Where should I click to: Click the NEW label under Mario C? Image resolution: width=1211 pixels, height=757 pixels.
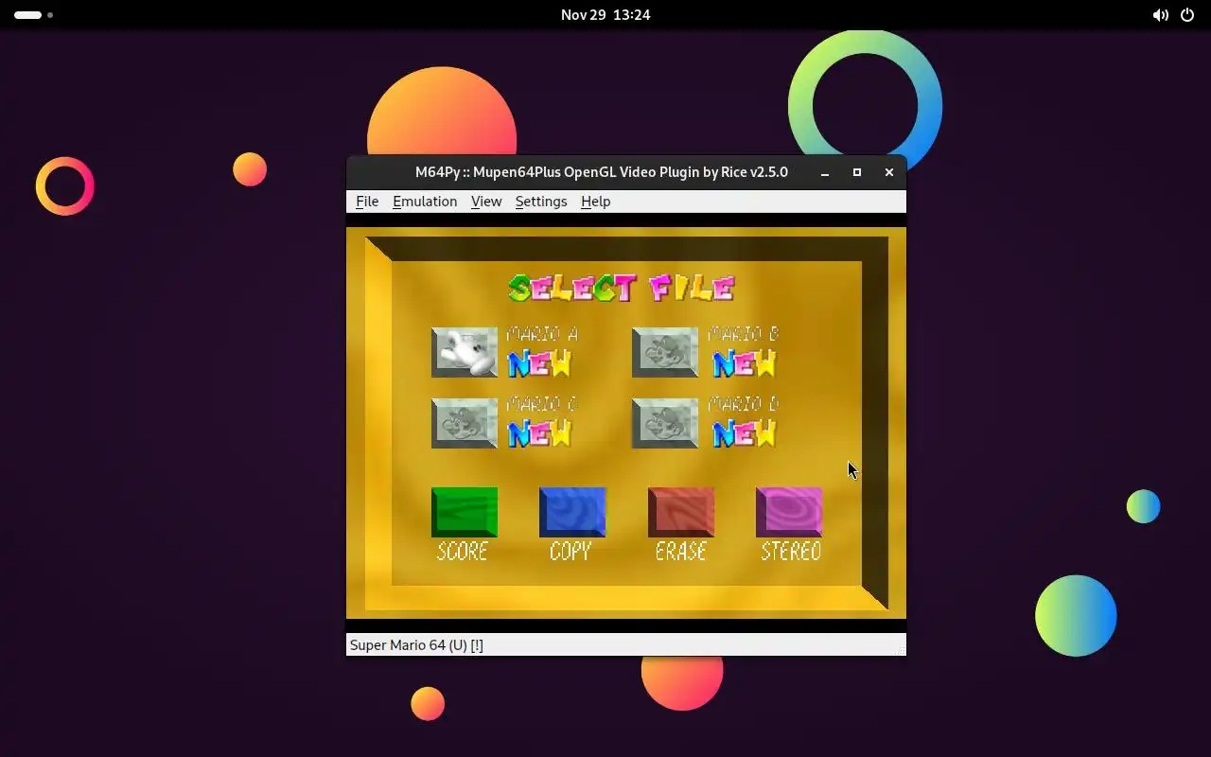coord(540,433)
